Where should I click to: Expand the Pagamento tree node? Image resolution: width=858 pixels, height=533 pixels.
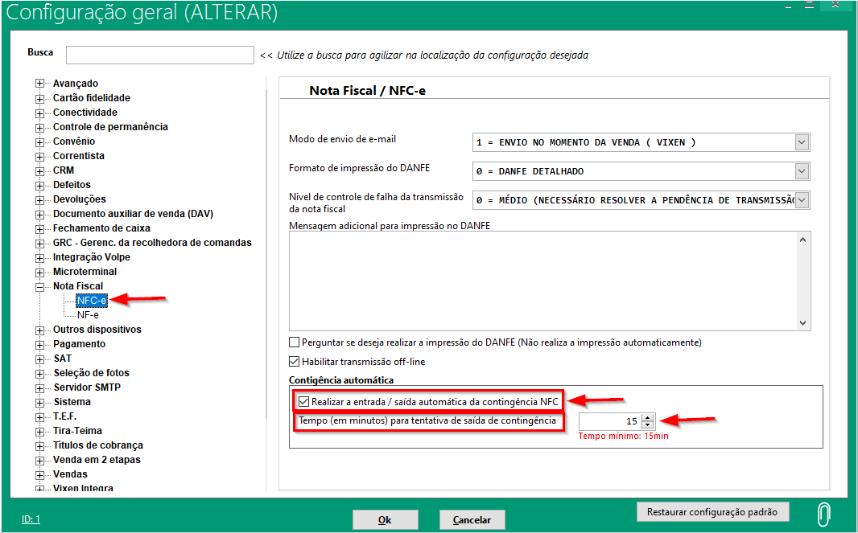click(39, 344)
